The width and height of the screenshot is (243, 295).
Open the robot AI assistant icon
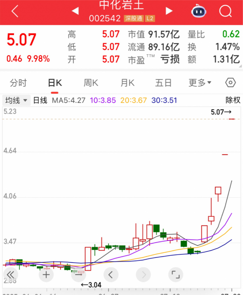[199, 11]
